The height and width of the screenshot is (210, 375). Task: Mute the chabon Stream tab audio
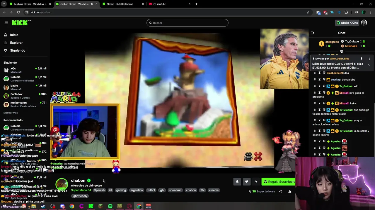92,4
